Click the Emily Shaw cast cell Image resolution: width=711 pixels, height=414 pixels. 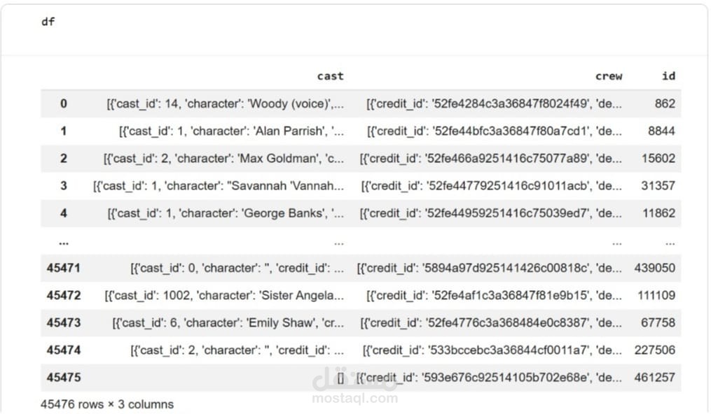click(228, 322)
